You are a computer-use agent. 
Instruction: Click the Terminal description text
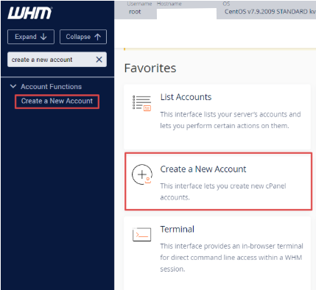231,258
